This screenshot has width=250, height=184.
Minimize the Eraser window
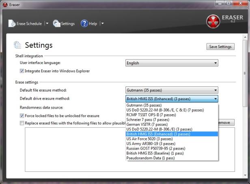220,3
